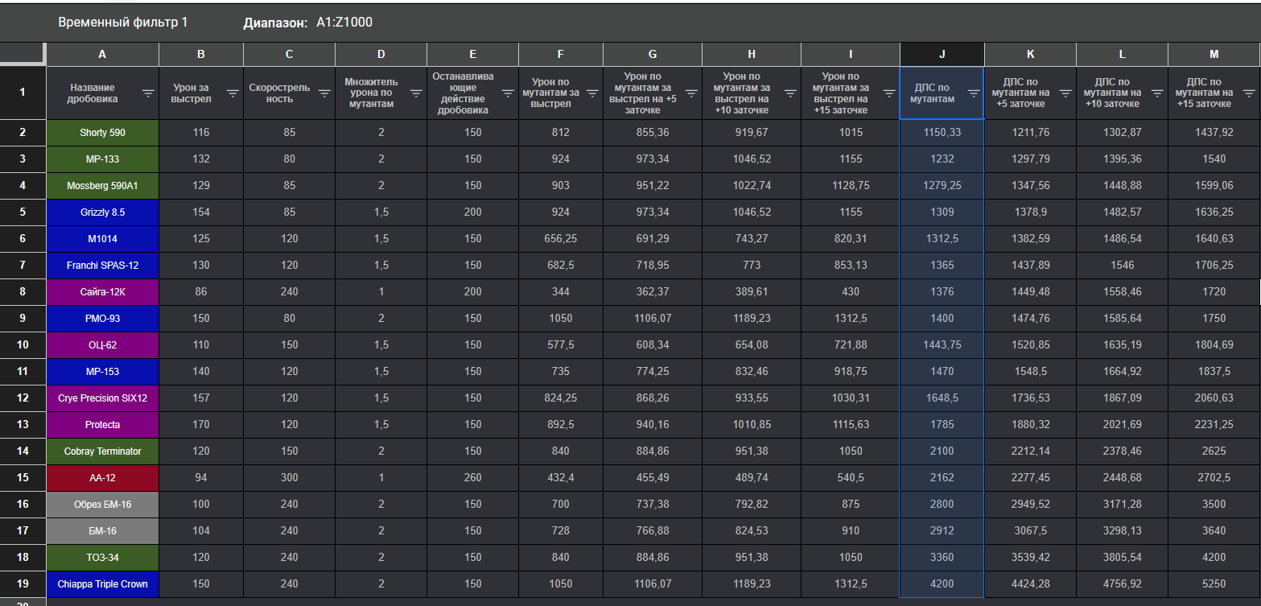Select the MP-153 cell
This screenshot has height=606, width=1261.
[102, 371]
